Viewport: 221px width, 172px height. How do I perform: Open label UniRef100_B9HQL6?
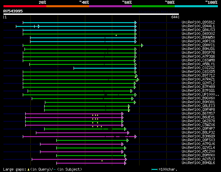pyautogui.click(x=198, y=163)
